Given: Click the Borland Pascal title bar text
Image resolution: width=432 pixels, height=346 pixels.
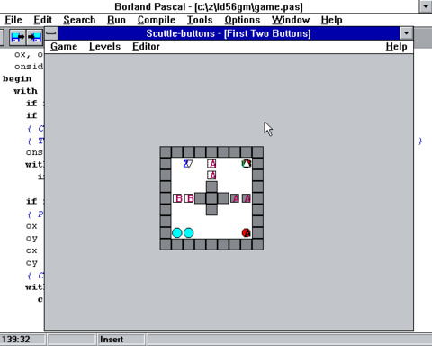Looking at the screenshot, I should tap(209, 6).
